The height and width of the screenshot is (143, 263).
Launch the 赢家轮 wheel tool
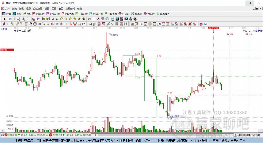pyautogui.click(x=137, y=14)
